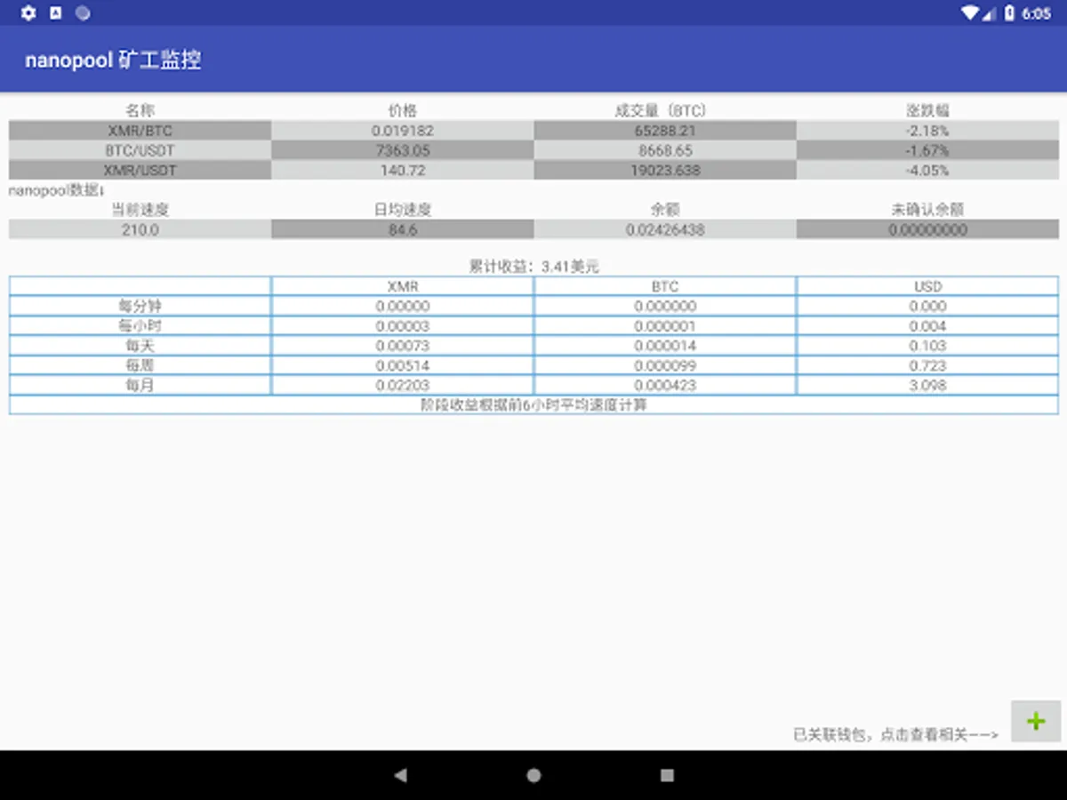Viewport: 1067px width, 800px height.
Task: Tap the green plus add button
Action: (x=1036, y=721)
